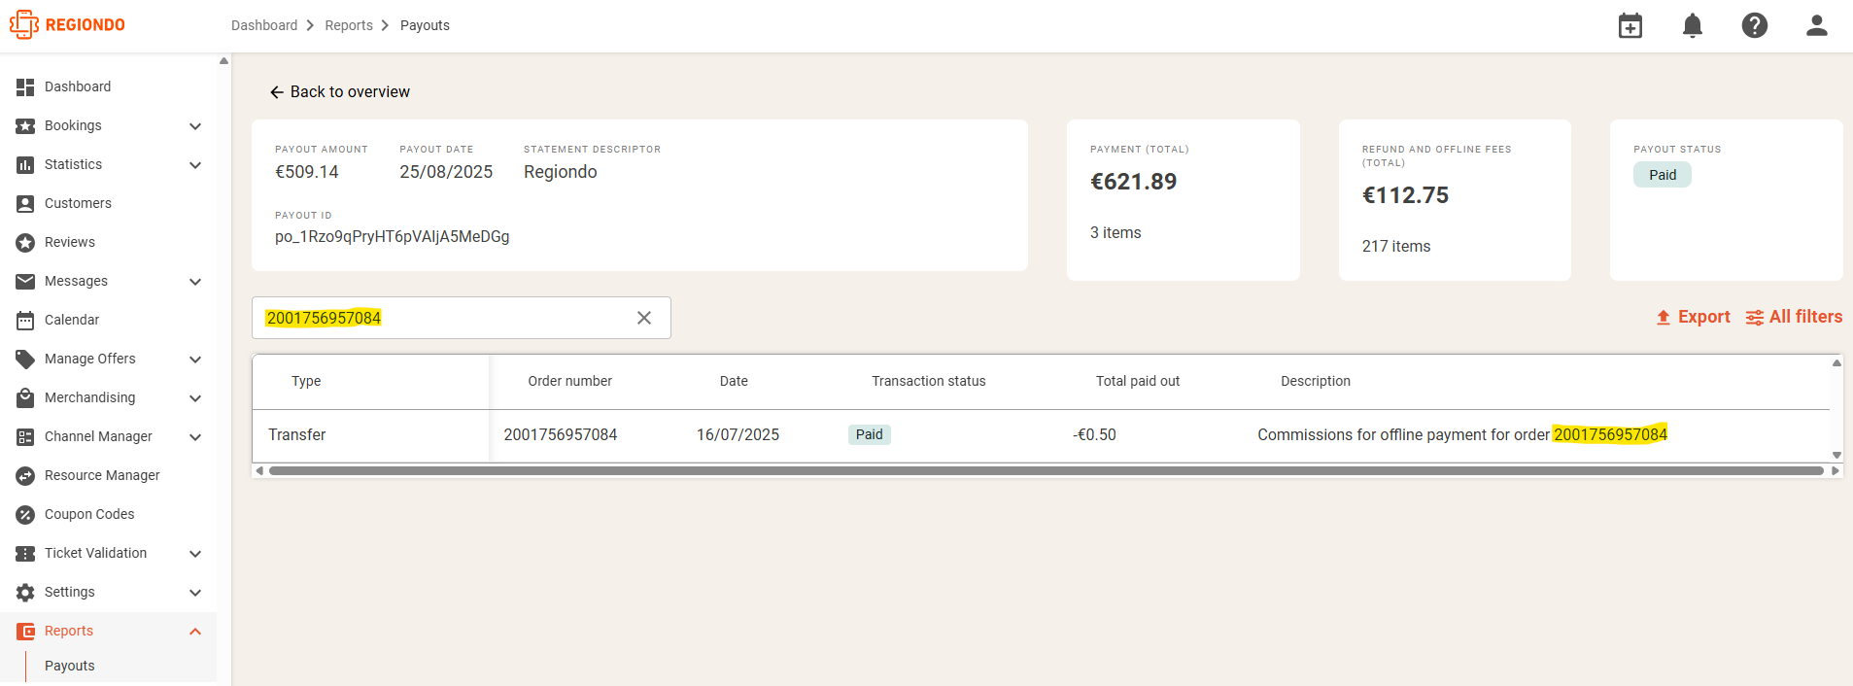Click the Regiondo logo
1853x686 pixels.
click(67, 24)
